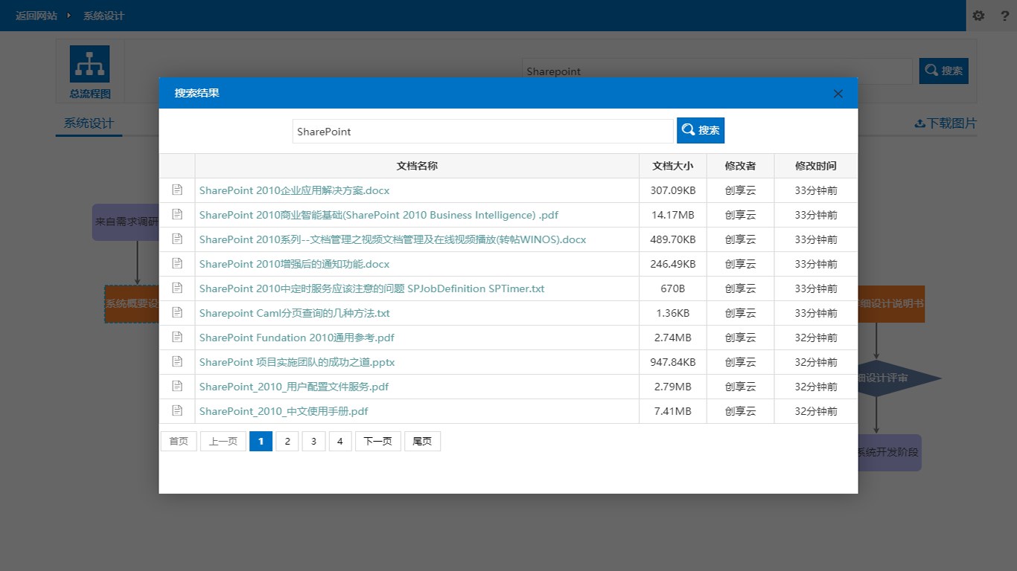This screenshot has height=571, width=1017.
Task: Close the 搜索结果 dialog
Action: (838, 93)
